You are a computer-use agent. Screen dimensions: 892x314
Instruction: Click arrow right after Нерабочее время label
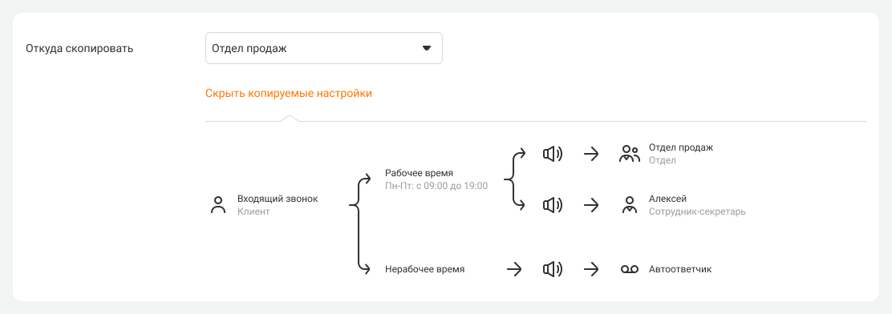click(x=514, y=269)
